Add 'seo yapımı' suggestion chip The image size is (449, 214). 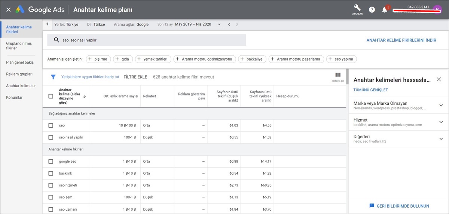[x=342, y=59]
